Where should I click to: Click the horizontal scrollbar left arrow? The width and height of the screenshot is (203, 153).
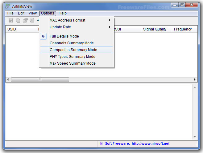[x=8, y=79]
